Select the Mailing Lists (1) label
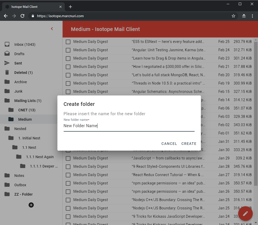This screenshot has height=225, width=258. click(x=28, y=101)
